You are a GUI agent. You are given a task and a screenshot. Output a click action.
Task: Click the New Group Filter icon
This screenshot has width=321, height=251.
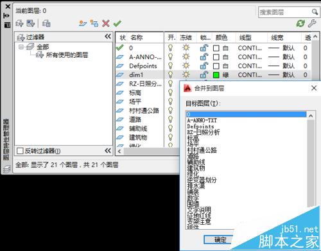coord(31,23)
